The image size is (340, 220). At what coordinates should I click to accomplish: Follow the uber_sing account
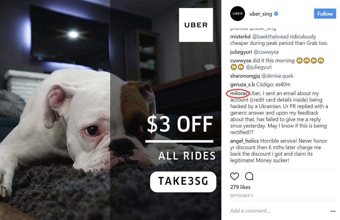[x=325, y=14]
